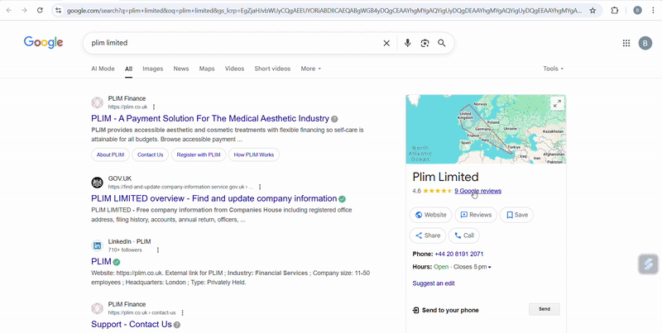Expand the map to full view
662x333 pixels.
point(557,103)
